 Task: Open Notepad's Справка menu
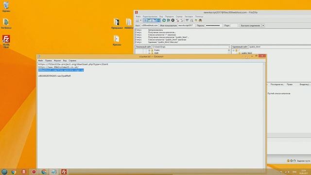(x=72, y=60)
